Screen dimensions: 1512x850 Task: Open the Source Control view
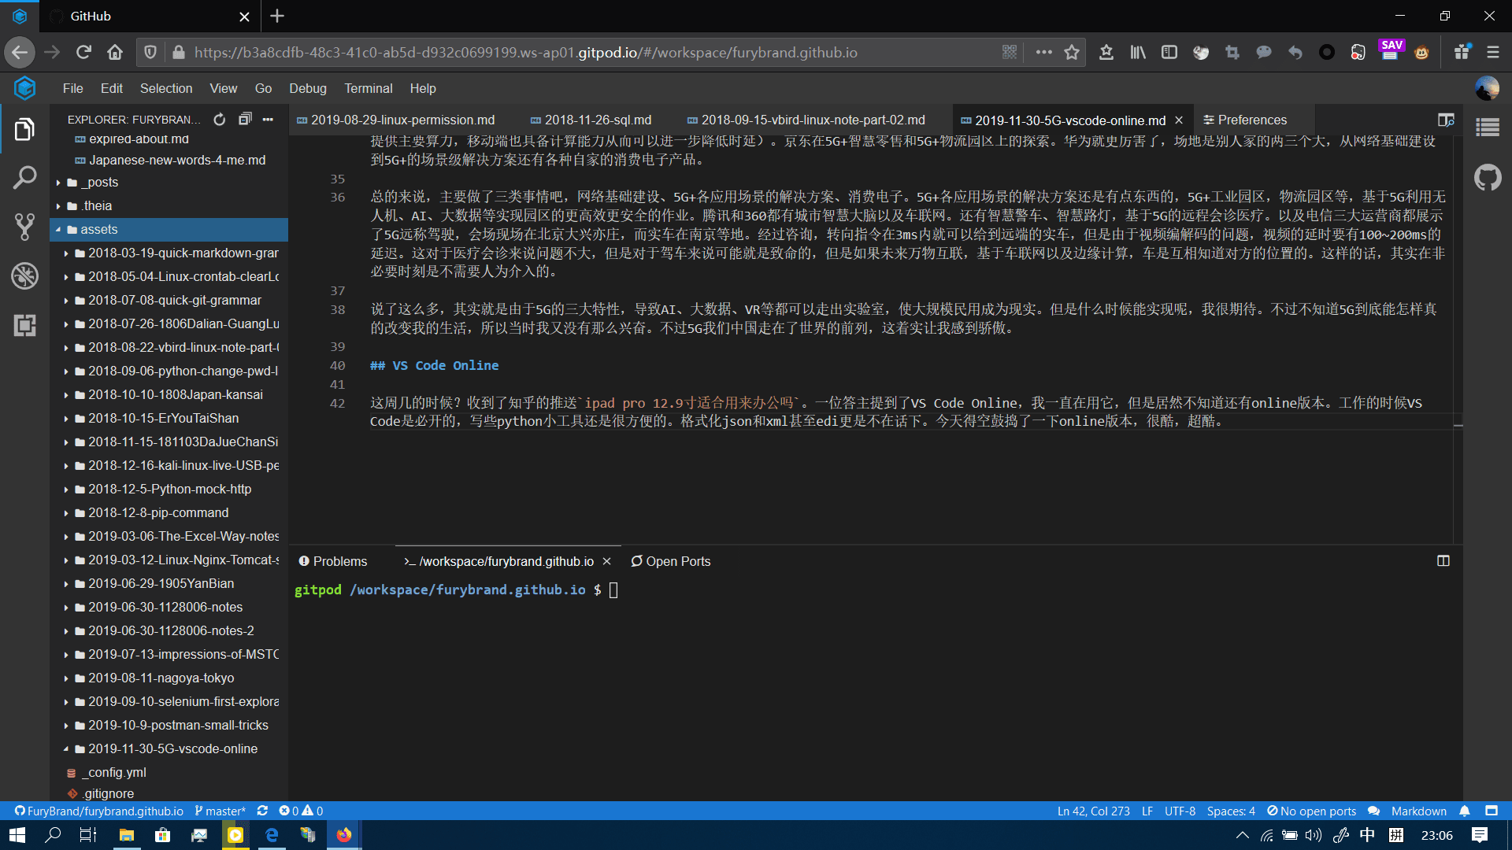point(24,226)
